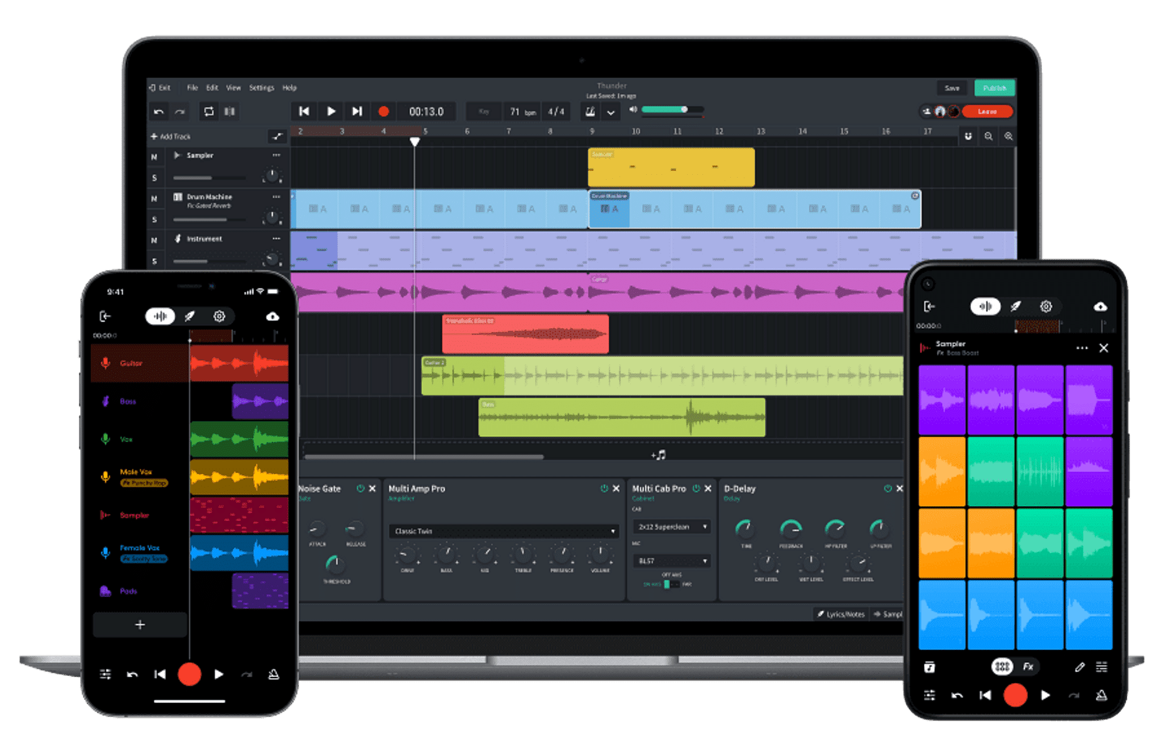This screenshot has width=1163, height=753.
Task: Toggle cycle loop mode in laptop toolbar
Action: [x=209, y=111]
